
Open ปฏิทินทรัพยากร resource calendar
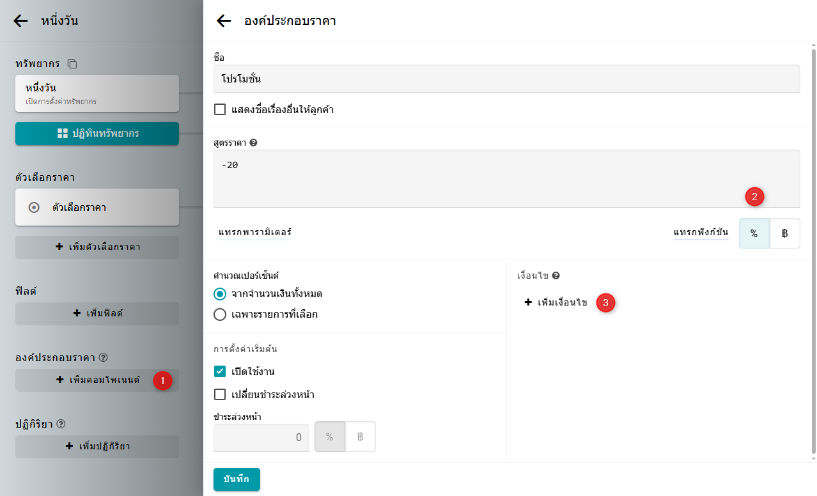[x=97, y=134]
